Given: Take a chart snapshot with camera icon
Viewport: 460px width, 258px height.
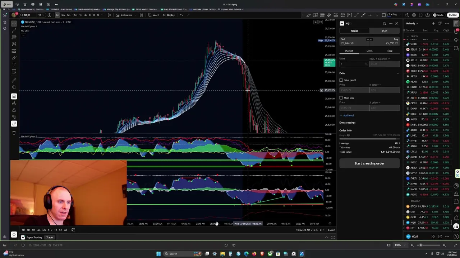Looking at the screenshot, I should (x=428, y=15).
